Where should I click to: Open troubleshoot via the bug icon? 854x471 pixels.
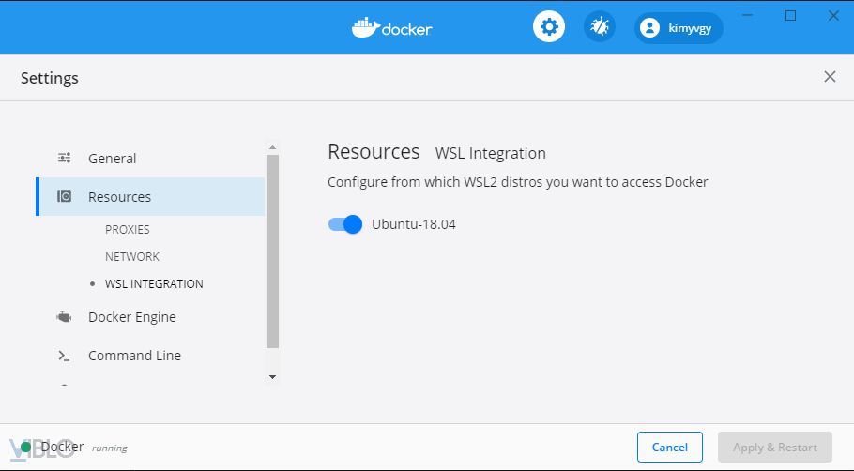(599, 27)
